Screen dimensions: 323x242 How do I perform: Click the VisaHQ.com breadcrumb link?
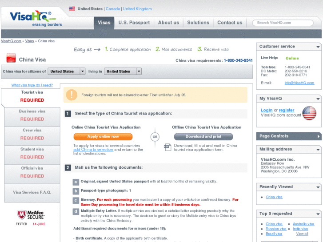click(11, 41)
